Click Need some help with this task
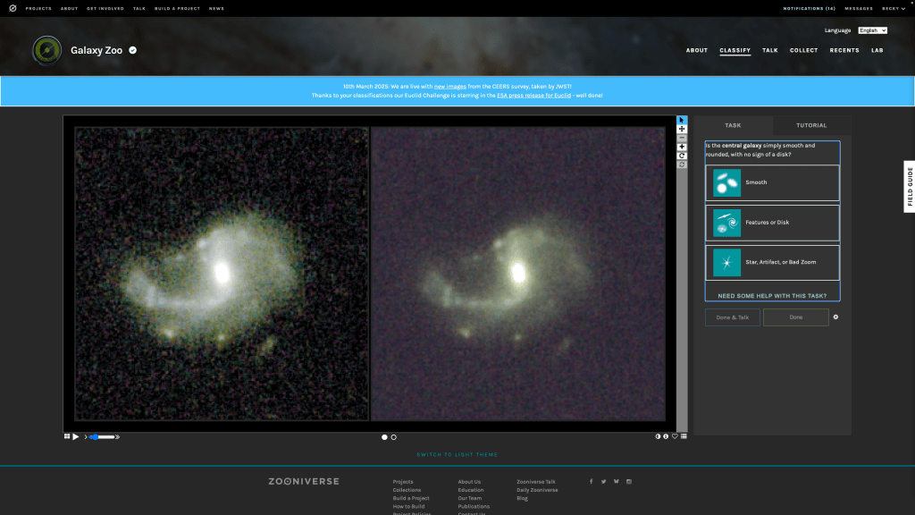915x515 pixels. coord(772,296)
